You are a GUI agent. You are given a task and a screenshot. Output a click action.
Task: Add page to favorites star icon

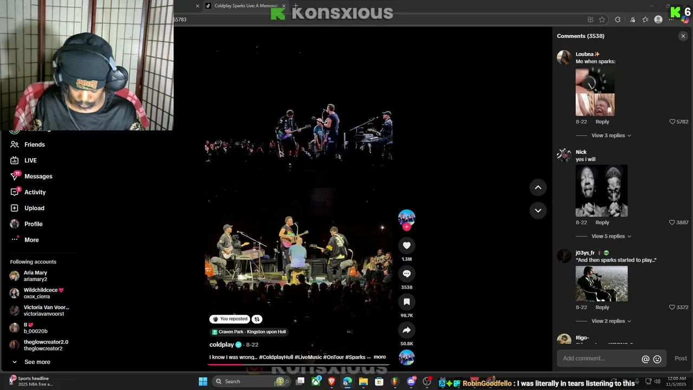coord(602,19)
